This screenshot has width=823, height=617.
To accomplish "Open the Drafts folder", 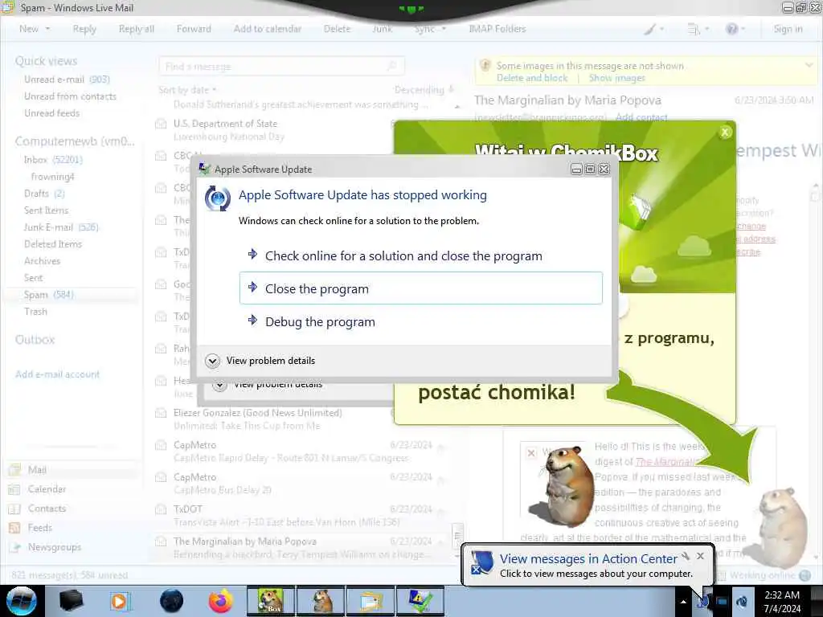I will [44, 194].
